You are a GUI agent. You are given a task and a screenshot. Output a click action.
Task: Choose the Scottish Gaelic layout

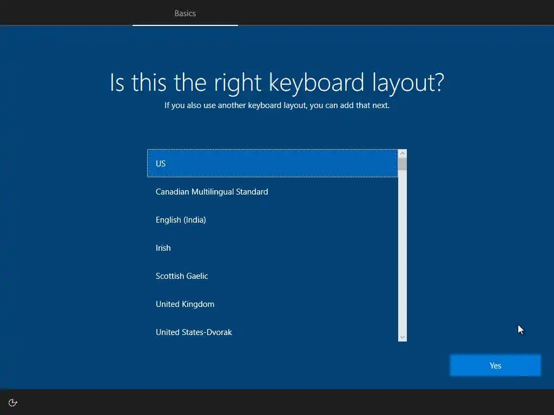[x=273, y=276]
